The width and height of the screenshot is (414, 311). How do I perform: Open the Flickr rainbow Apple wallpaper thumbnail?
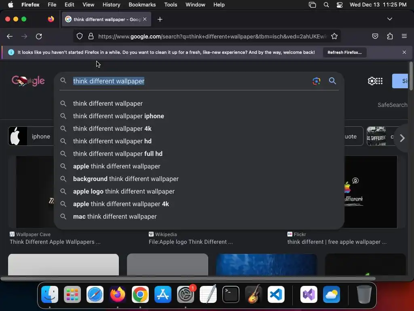pyautogui.click(x=371, y=192)
